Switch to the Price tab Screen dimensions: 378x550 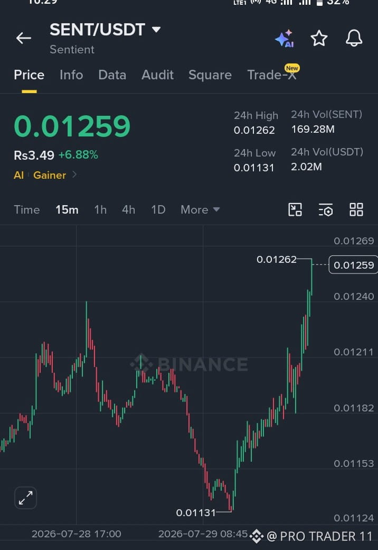(29, 75)
